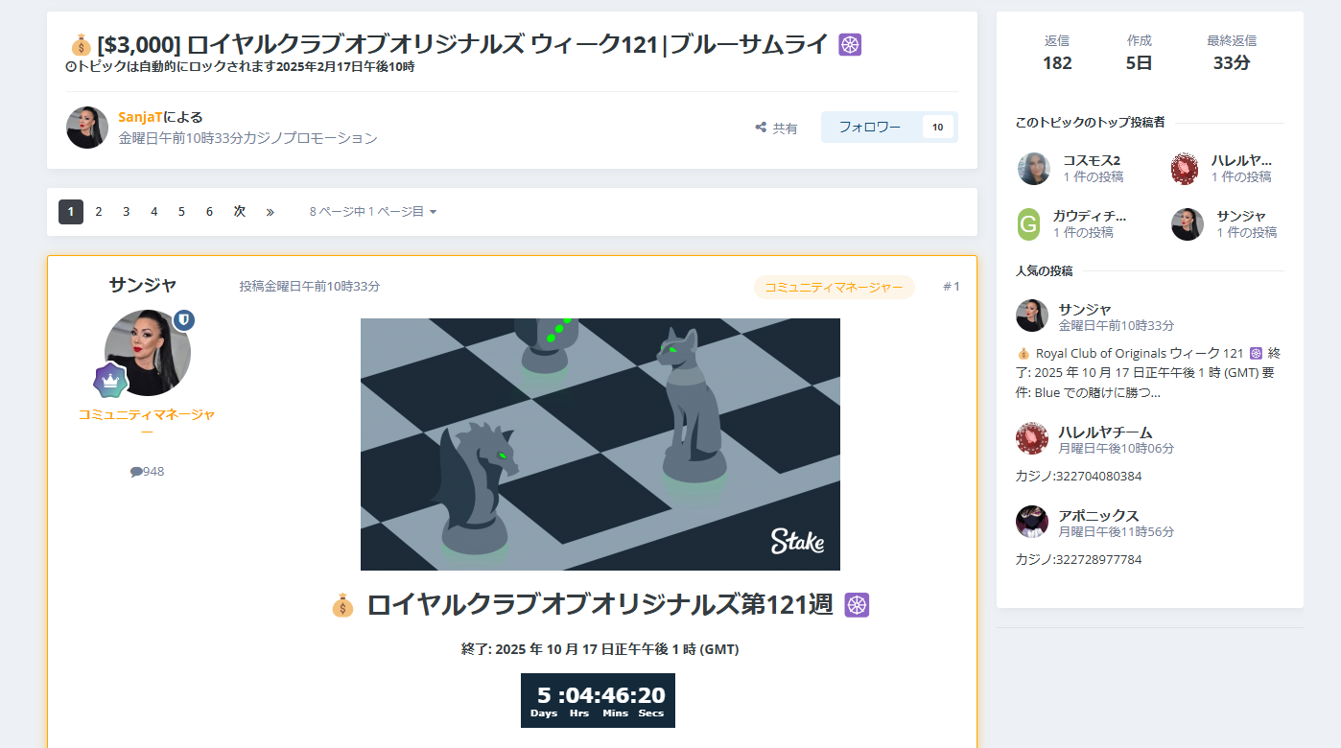The image size is (1341, 748).
Task: Open SanjaT's avatar in the topic header
Action: (87, 128)
